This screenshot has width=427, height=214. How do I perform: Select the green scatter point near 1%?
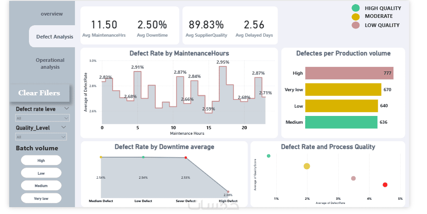268,156
